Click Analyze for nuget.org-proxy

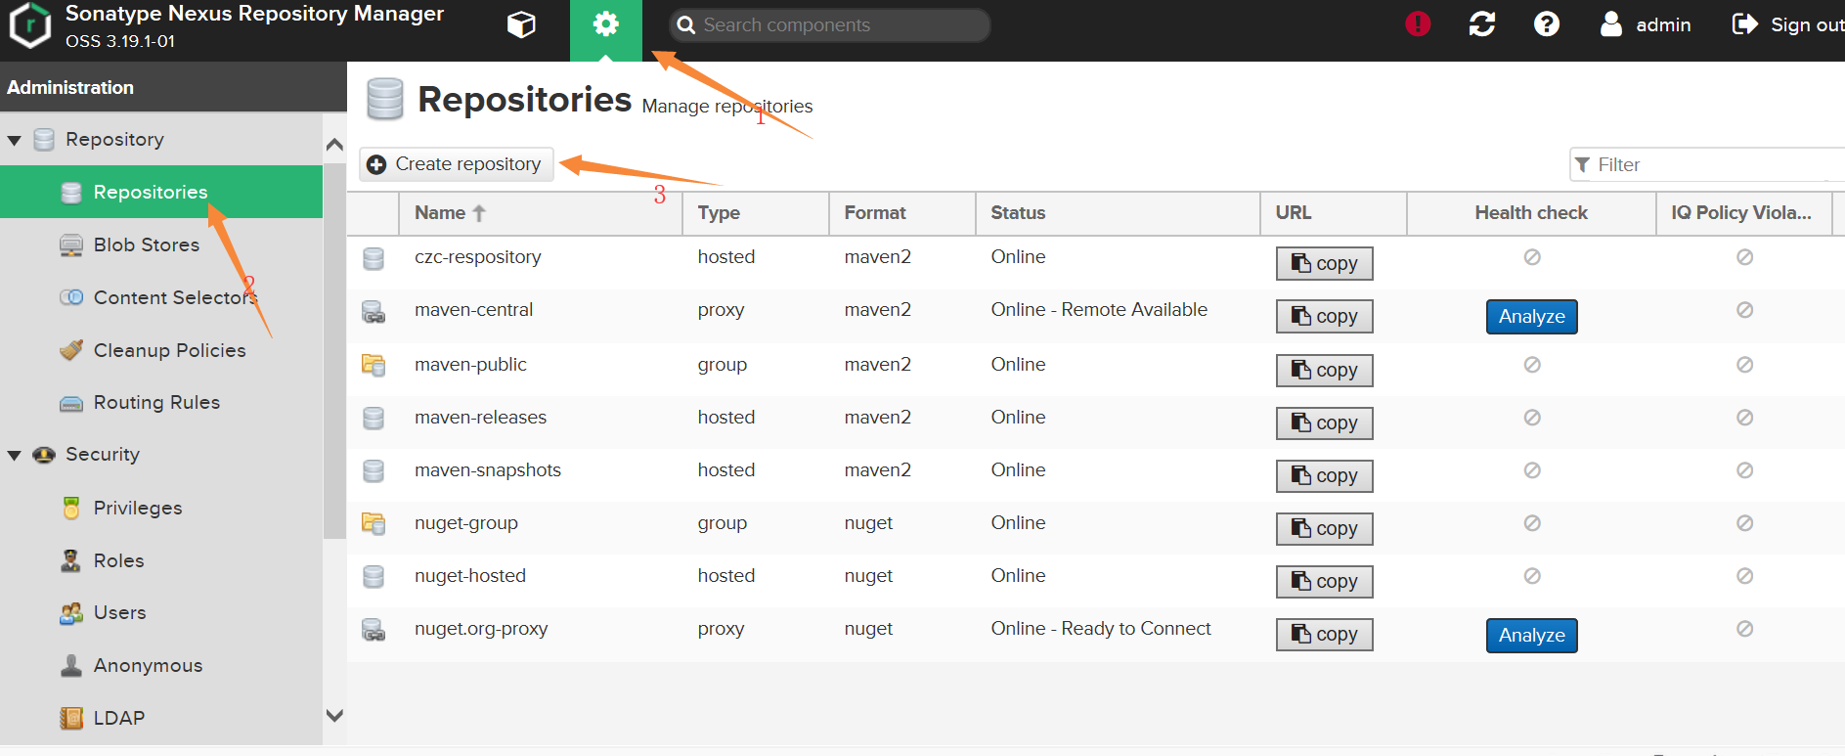pos(1531,636)
